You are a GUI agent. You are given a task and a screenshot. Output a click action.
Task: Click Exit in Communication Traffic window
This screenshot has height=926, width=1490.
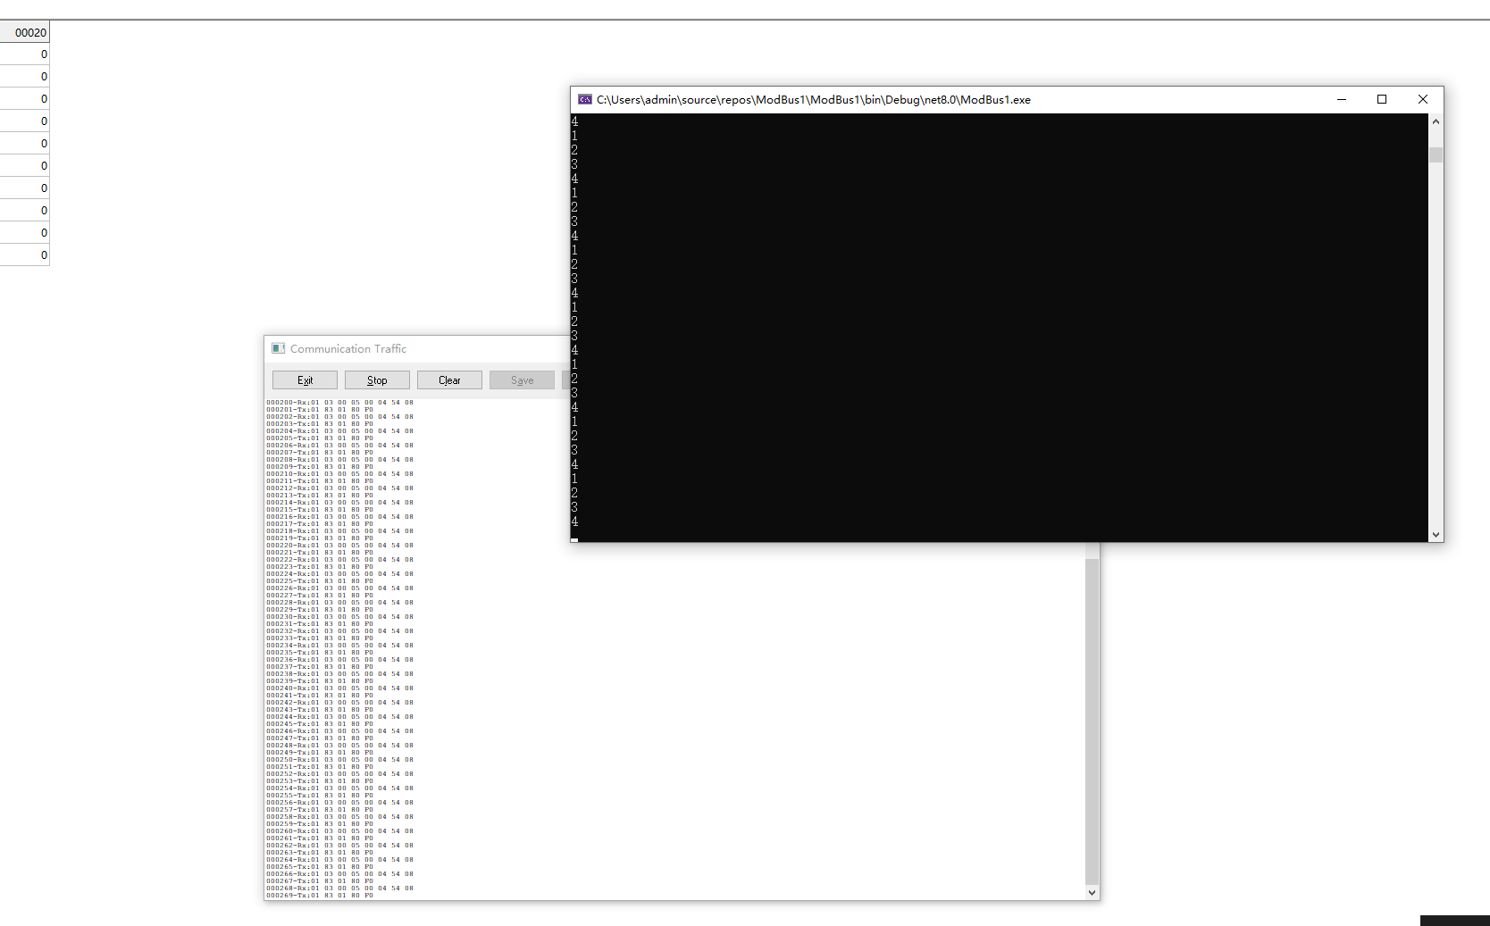[x=305, y=380]
